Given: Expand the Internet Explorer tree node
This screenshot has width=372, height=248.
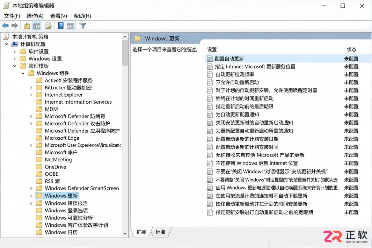Looking at the screenshot, I should click(31, 95).
